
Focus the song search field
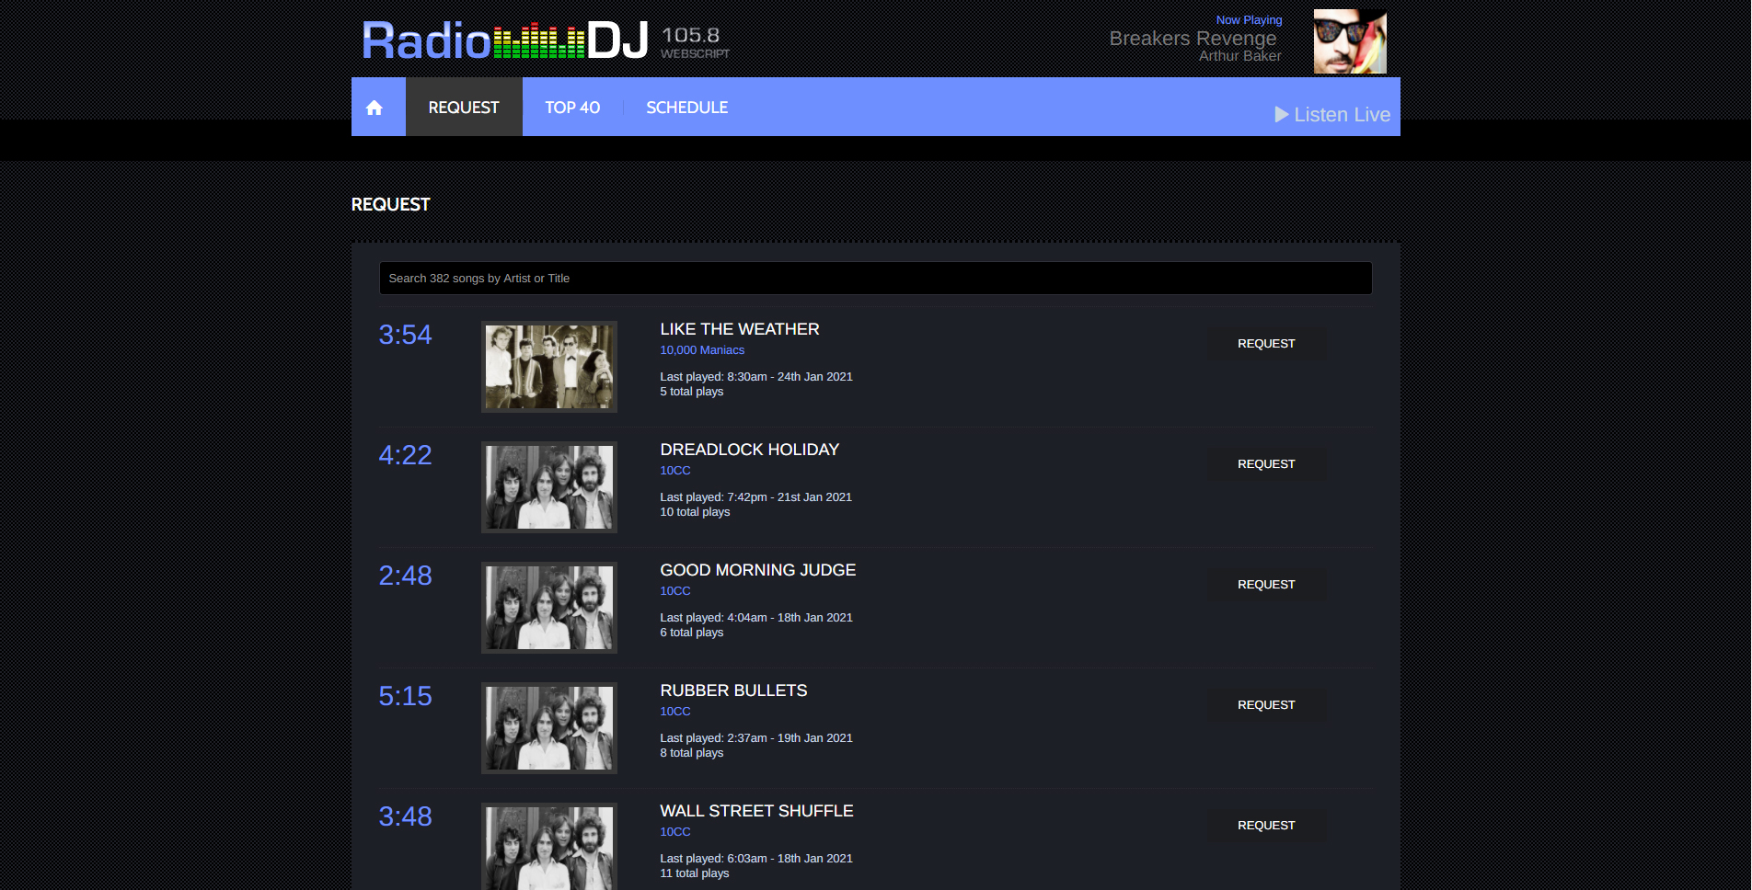(x=874, y=279)
